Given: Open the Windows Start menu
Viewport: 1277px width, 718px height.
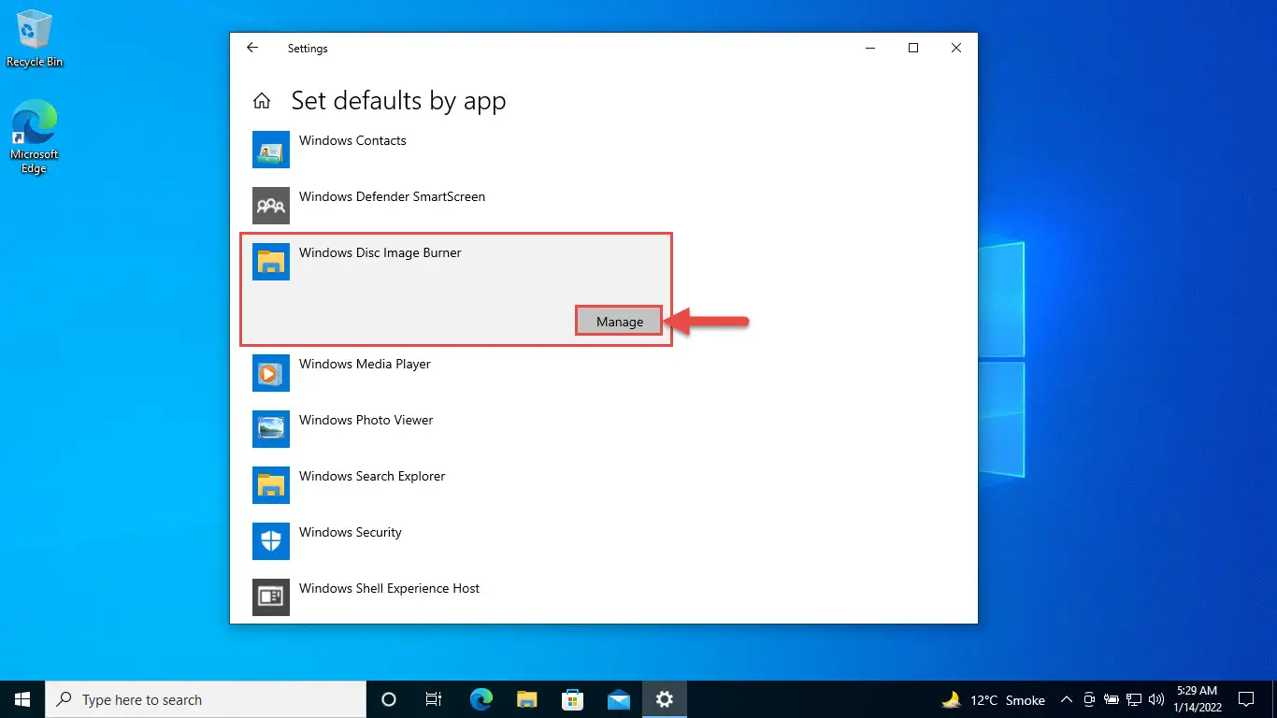Looking at the screenshot, I should pyautogui.click(x=22, y=699).
